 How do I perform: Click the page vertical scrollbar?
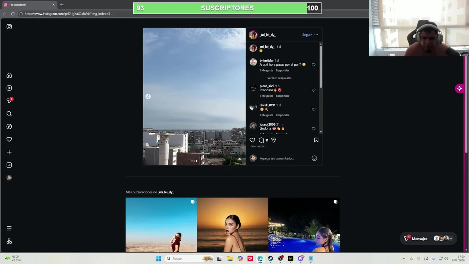(x=466, y=104)
